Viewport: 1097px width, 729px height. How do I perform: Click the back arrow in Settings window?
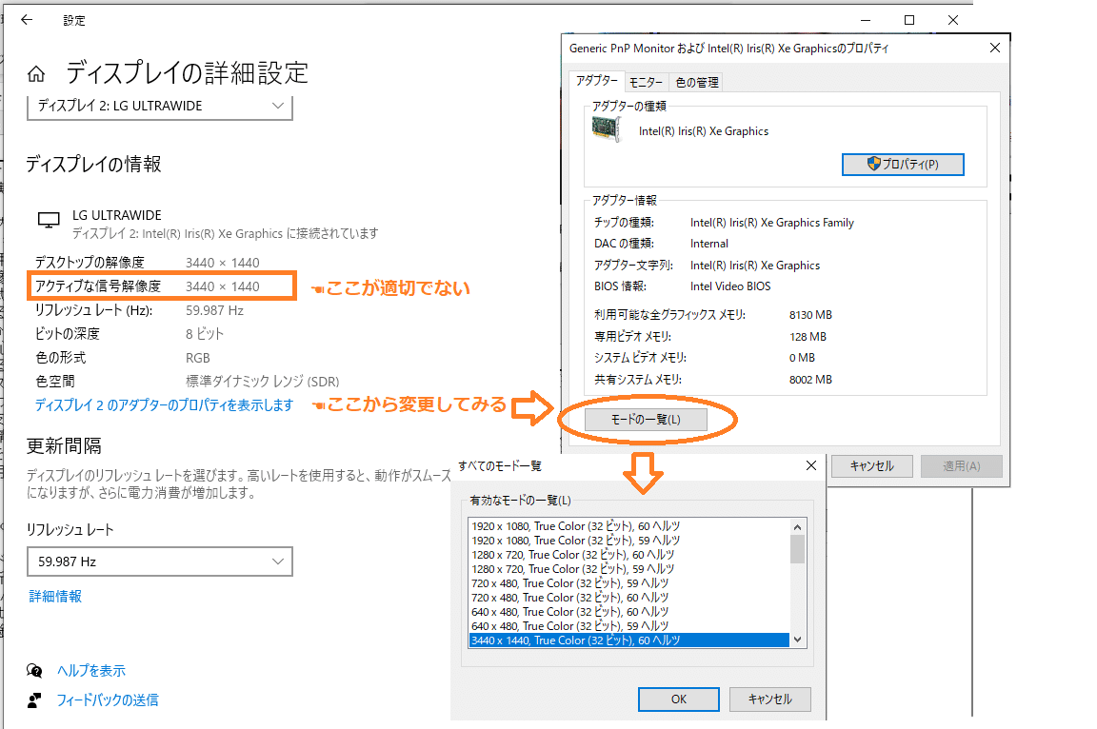click(27, 20)
